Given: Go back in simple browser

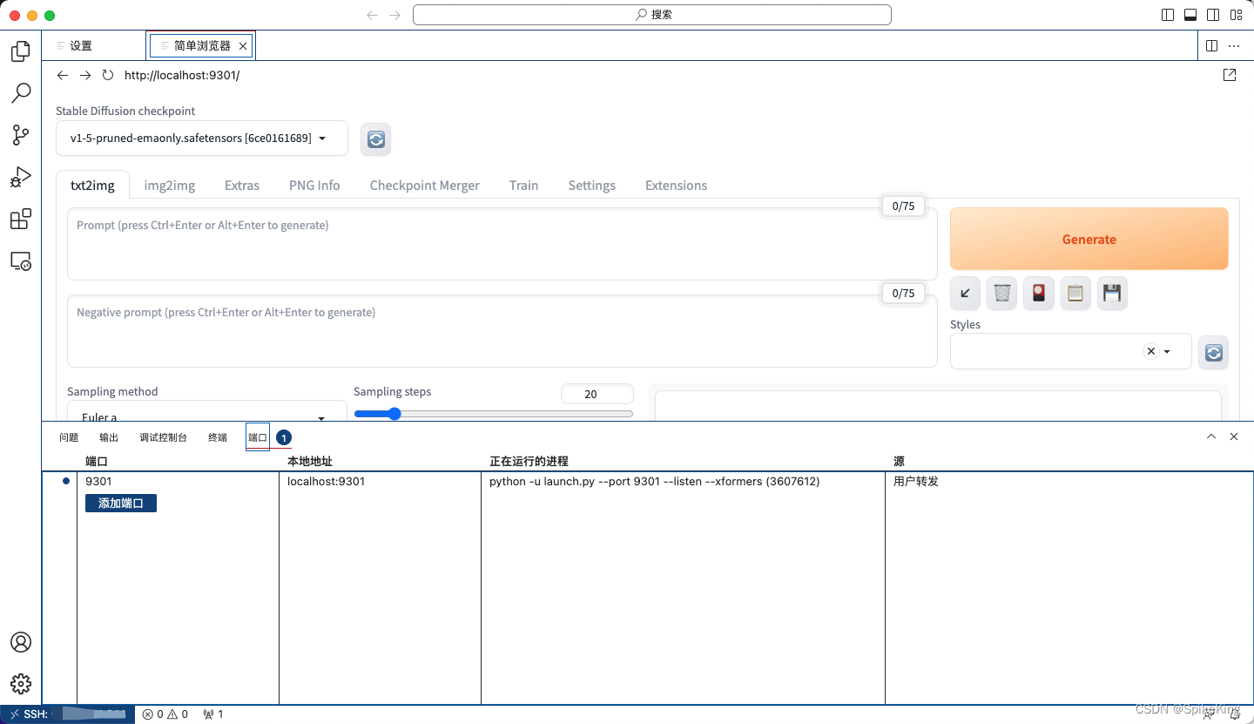Looking at the screenshot, I should click(63, 75).
